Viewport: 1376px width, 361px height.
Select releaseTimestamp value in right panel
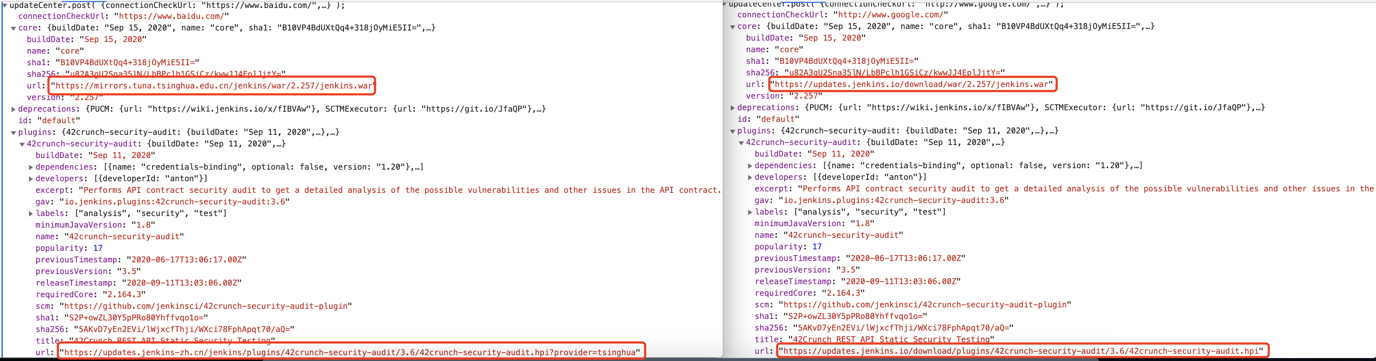point(900,281)
